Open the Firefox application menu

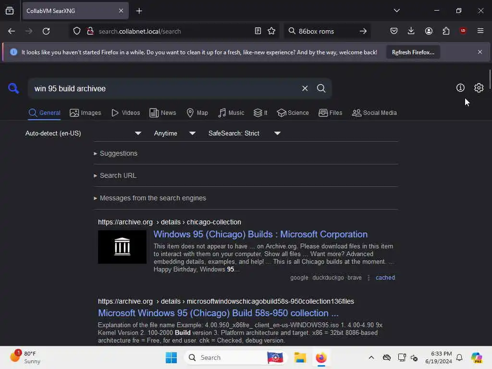480,31
